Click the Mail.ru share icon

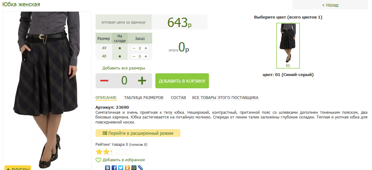click(134, 168)
